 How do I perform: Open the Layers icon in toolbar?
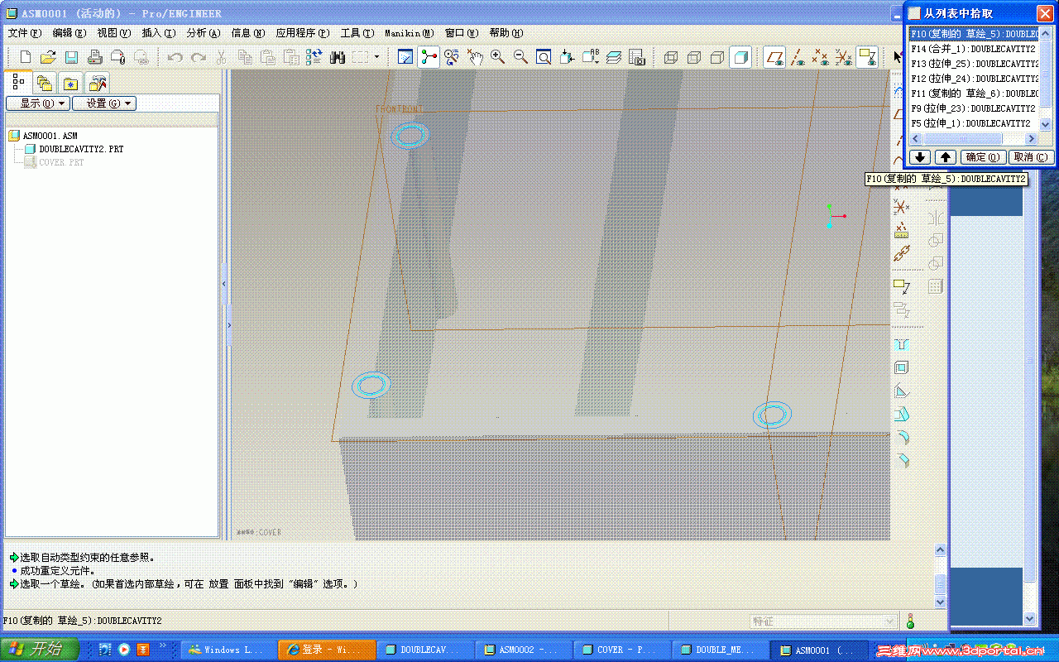click(614, 57)
